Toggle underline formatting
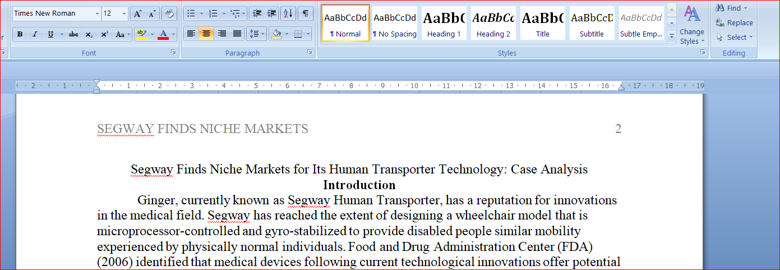 coord(50,34)
